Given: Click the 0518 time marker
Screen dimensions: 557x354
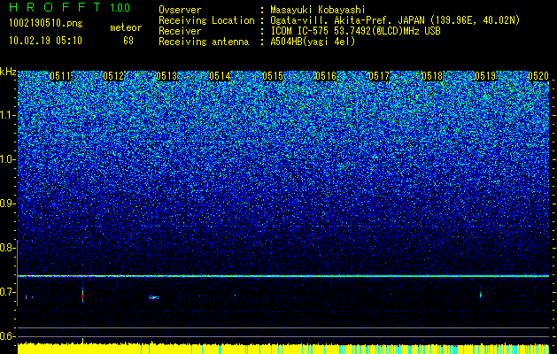Looking at the screenshot, I should 432,76.
